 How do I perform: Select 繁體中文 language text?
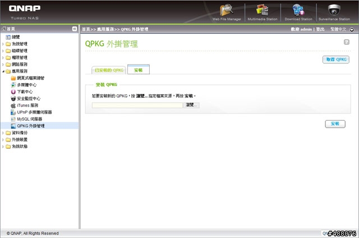click(x=338, y=29)
